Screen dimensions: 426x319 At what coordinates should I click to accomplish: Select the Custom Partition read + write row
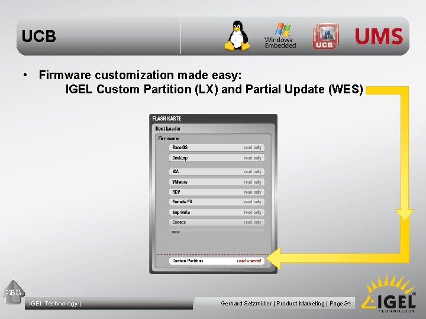[217, 261]
